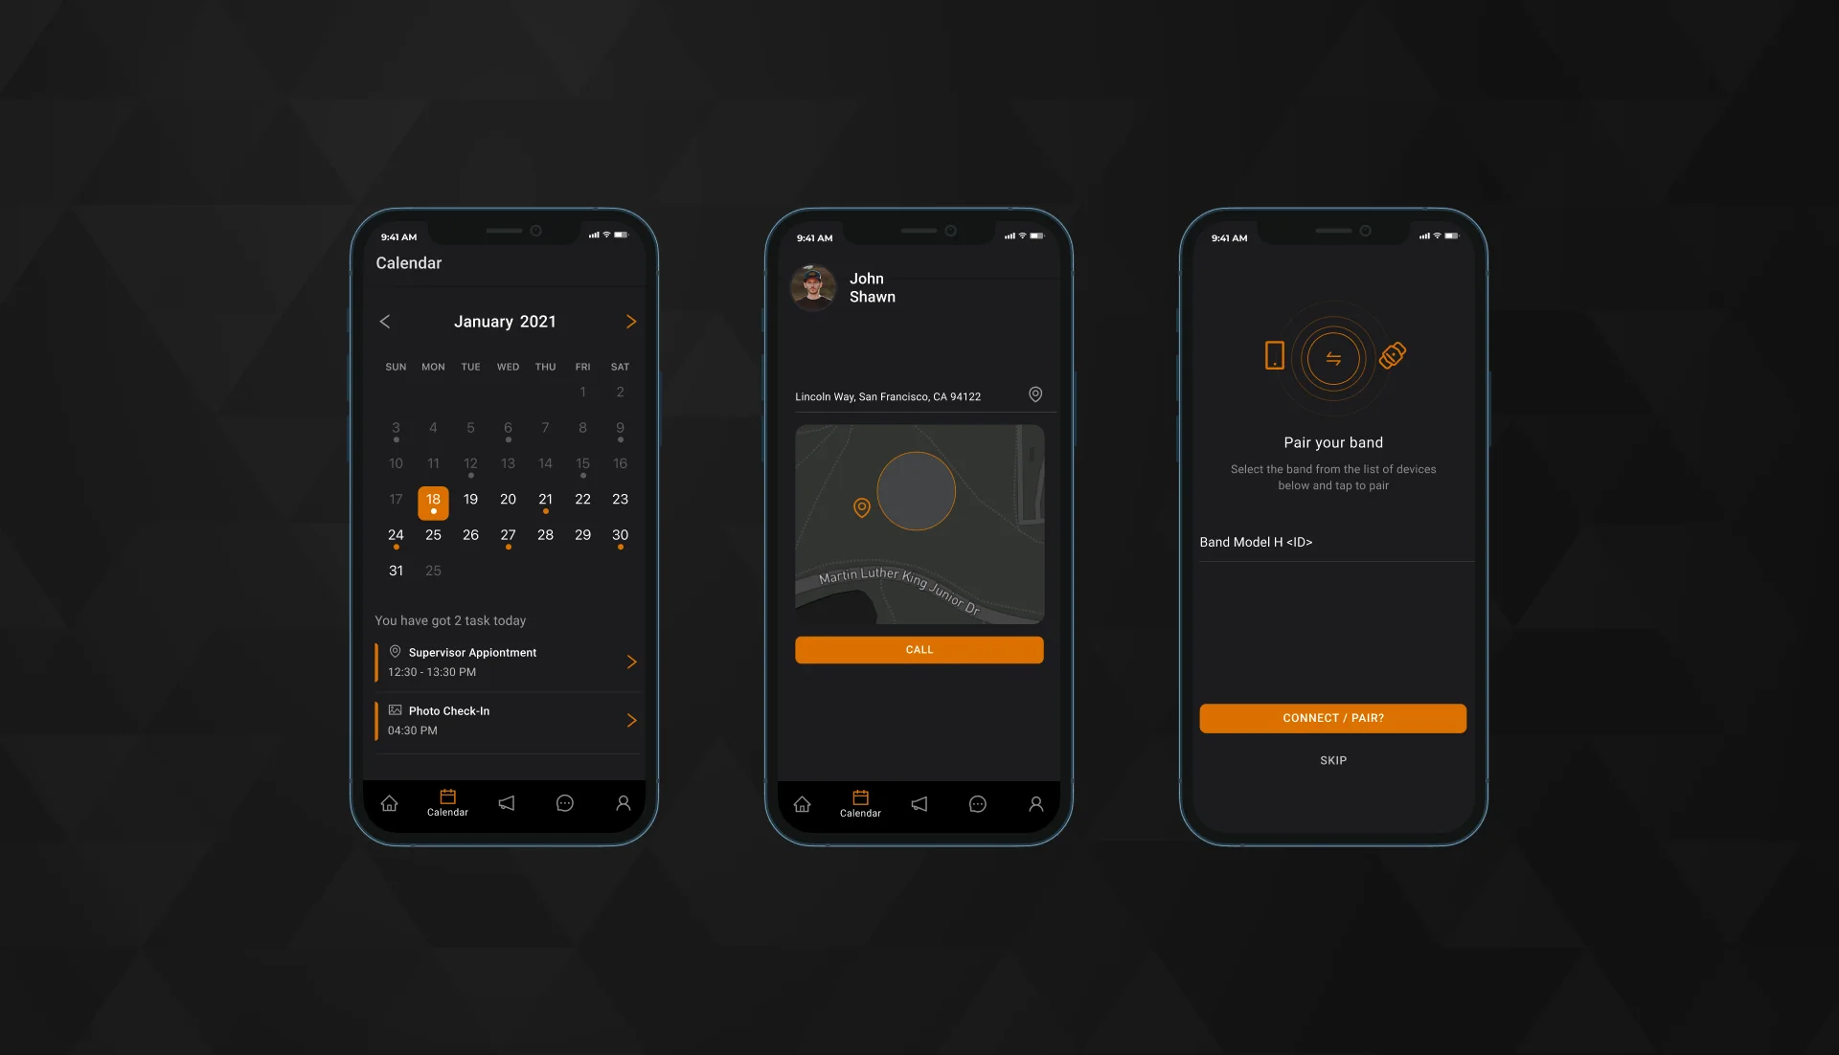Tap the CALL button for John Shawn
1839x1055 pixels.
click(x=919, y=650)
